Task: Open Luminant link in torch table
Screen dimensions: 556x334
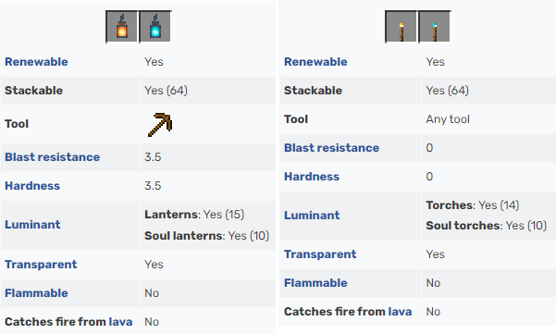Action: pyautogui.click(x=312, y=216)
